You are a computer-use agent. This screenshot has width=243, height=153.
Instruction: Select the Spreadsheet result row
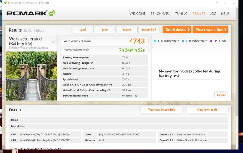click(x=104, y=79)
